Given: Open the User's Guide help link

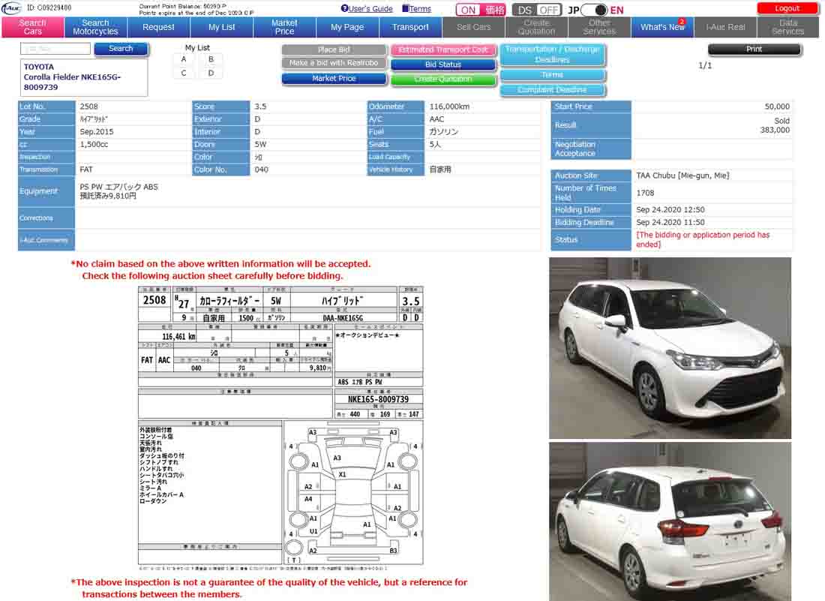Looking at the screenshot, I should pos(367,9).
